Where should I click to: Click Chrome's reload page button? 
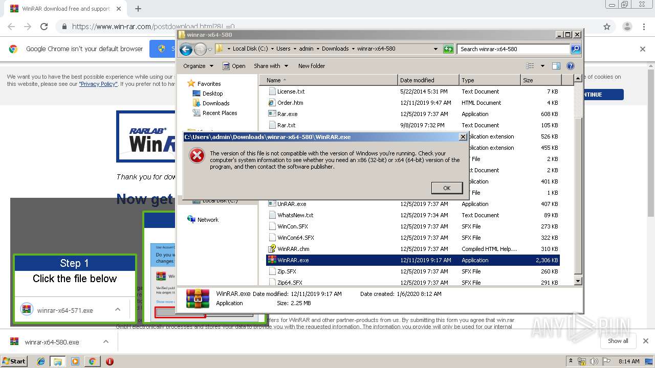tap(44, 27)
